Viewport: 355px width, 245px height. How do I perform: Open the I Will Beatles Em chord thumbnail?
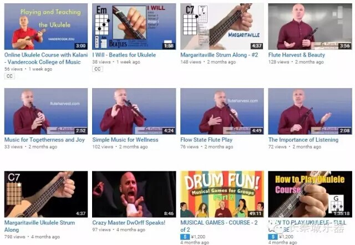click(x=134, y=26)
